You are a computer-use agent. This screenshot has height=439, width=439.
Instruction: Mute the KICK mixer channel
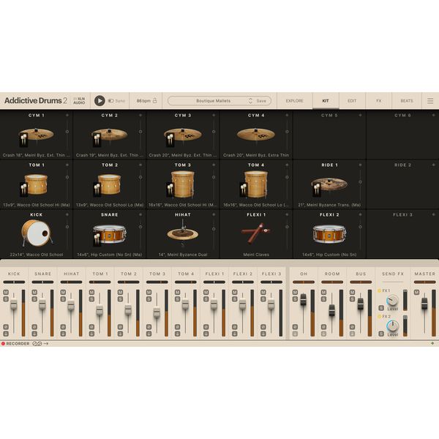(x=6, y=292)
